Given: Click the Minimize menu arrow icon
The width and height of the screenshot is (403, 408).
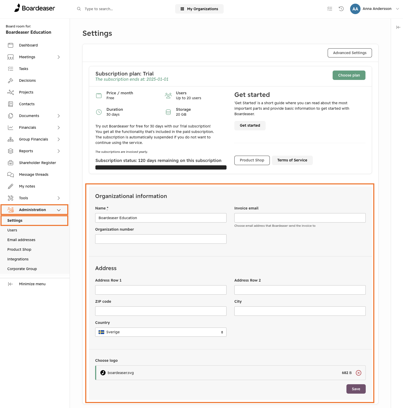Looking at the screenshot, I should (x=10, y=284).
